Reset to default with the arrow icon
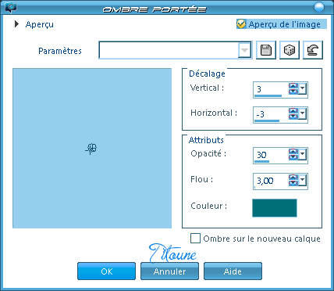334x291 pixels. pos(313,50)
